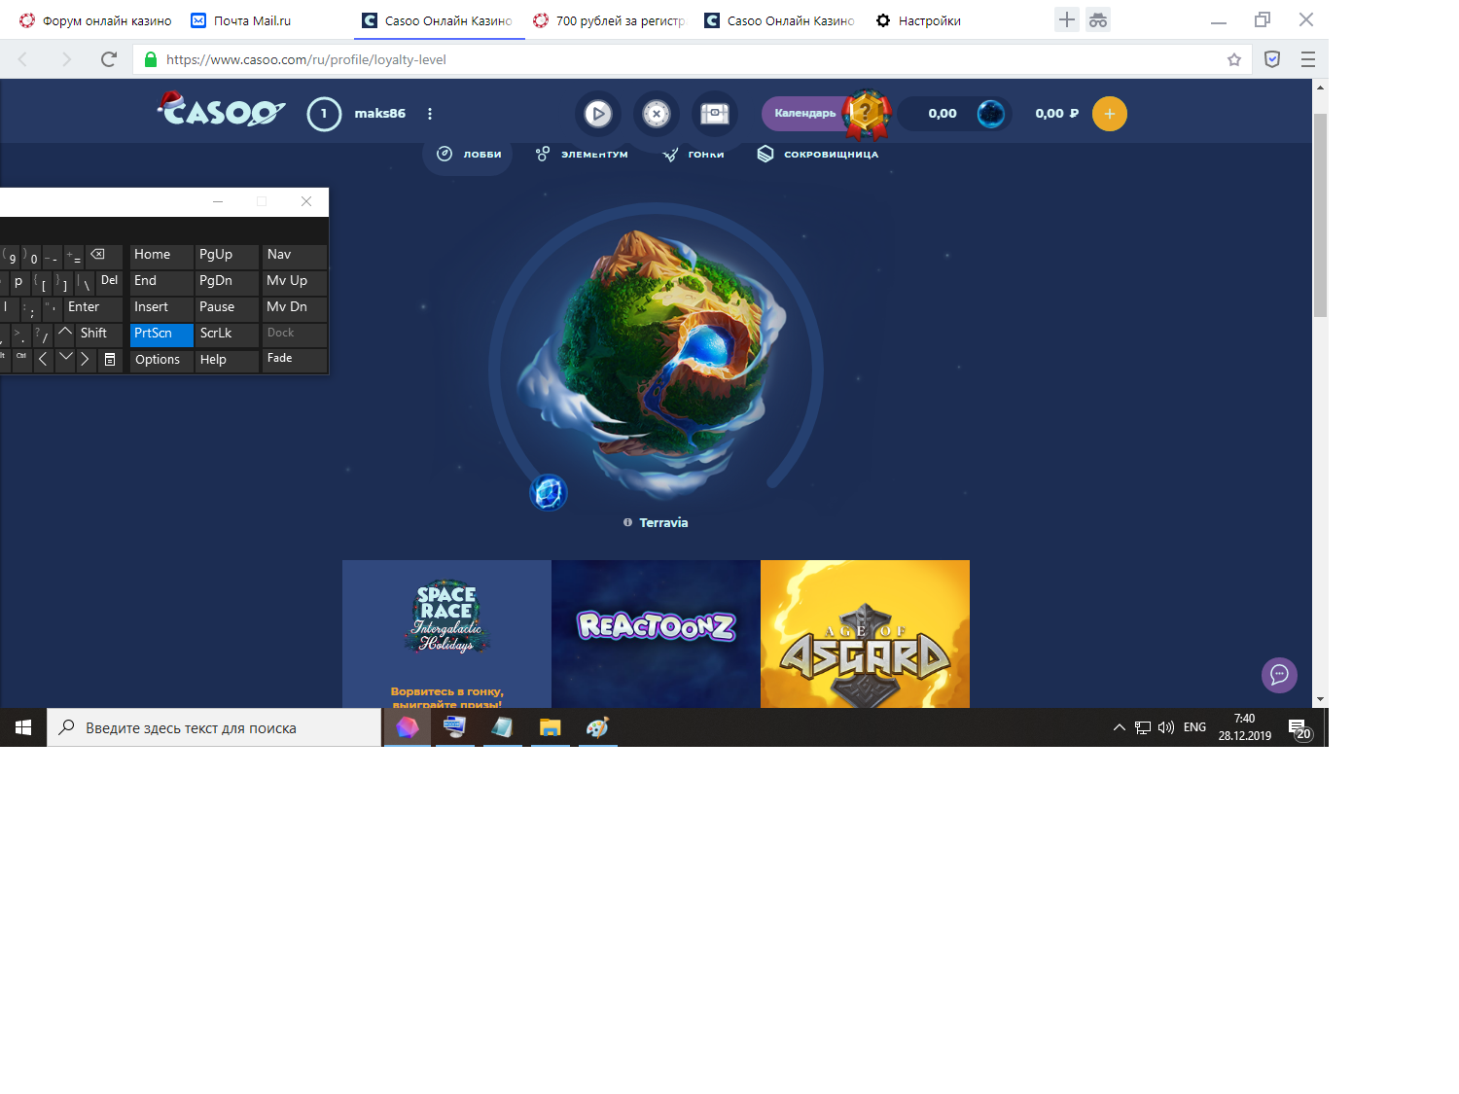
Task: Open File Explorer from the taskbar
Action: pos(551,727)
